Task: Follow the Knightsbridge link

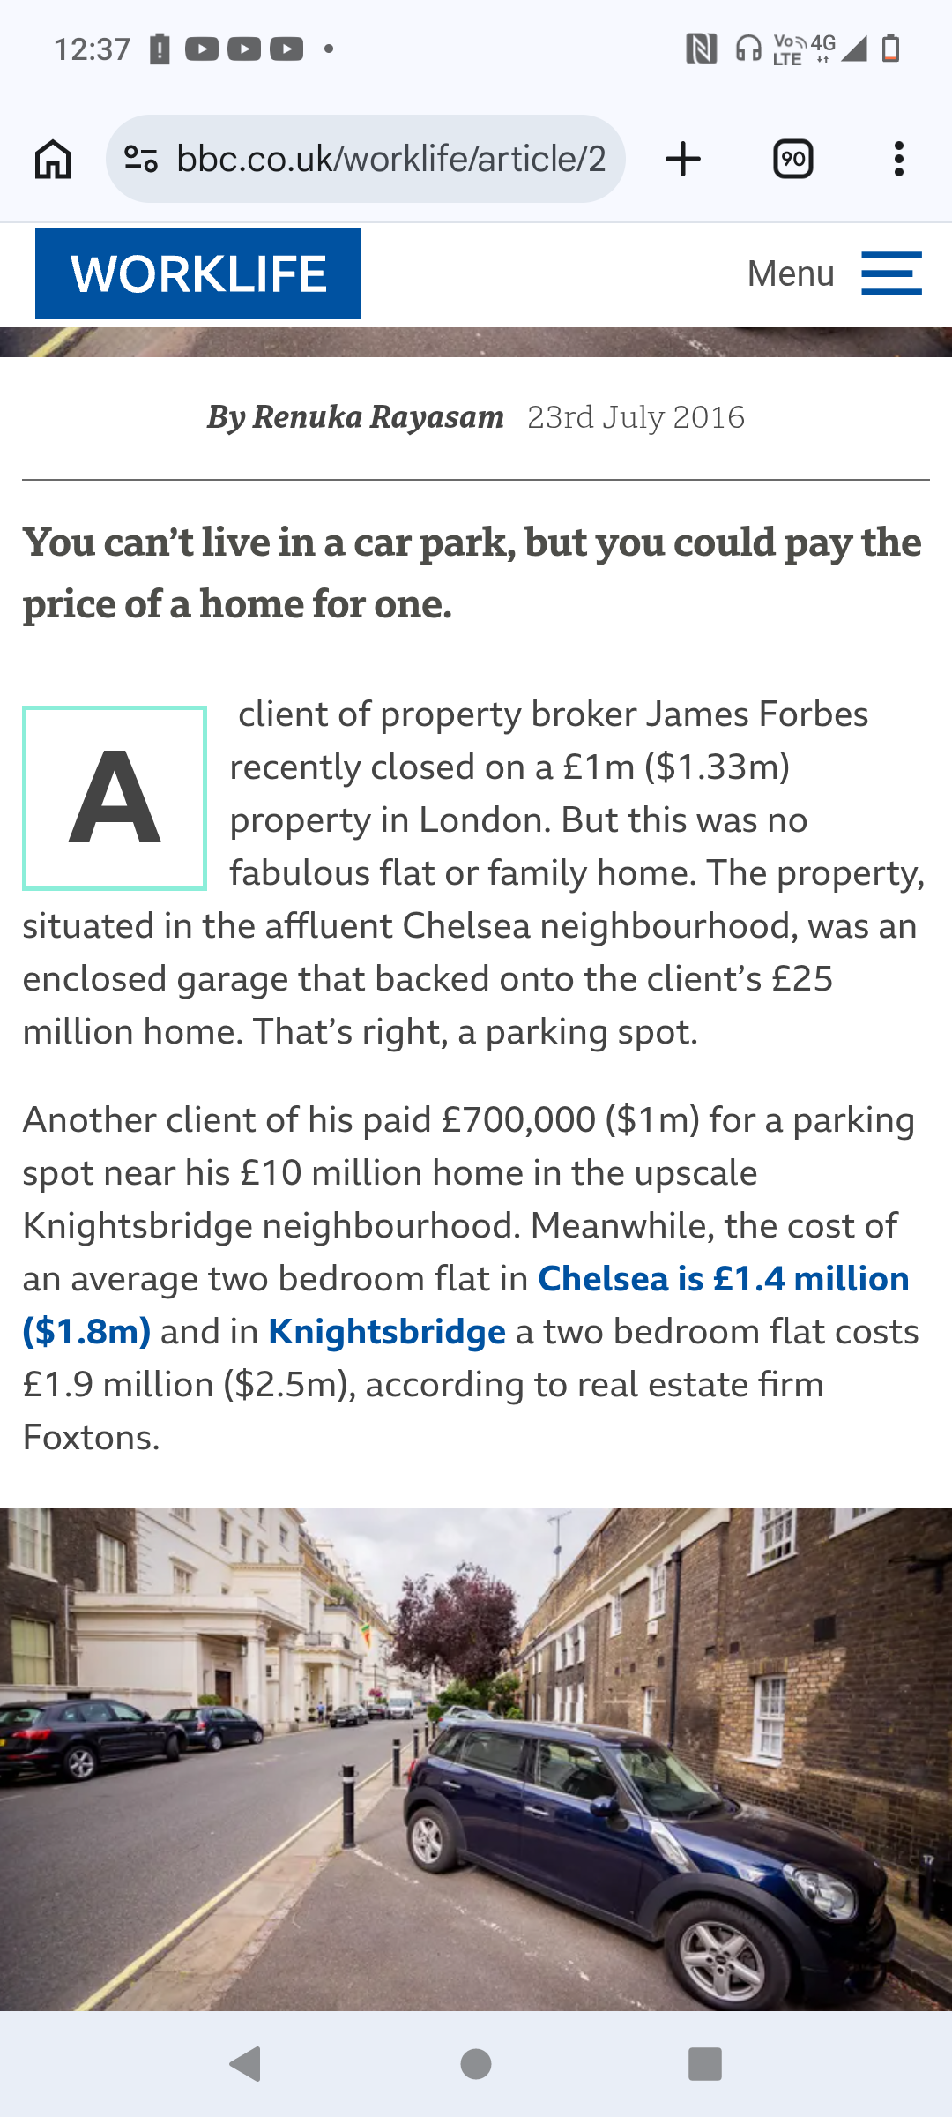Action: [387, 1332]
